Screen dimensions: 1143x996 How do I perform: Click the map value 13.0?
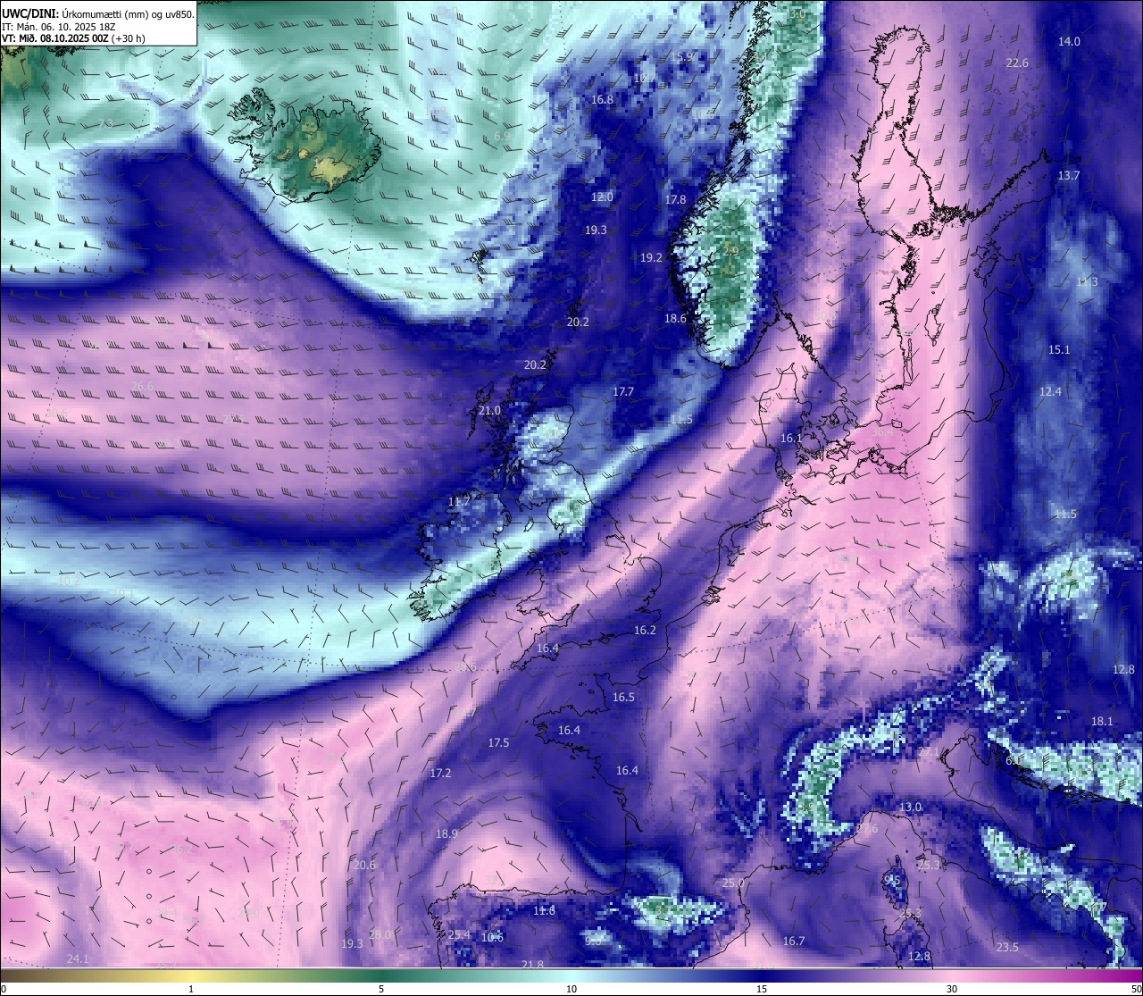point(910,808)
